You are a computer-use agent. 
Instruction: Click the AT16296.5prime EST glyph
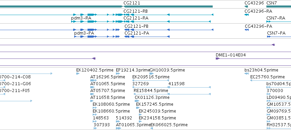click(x=93, y=80)
